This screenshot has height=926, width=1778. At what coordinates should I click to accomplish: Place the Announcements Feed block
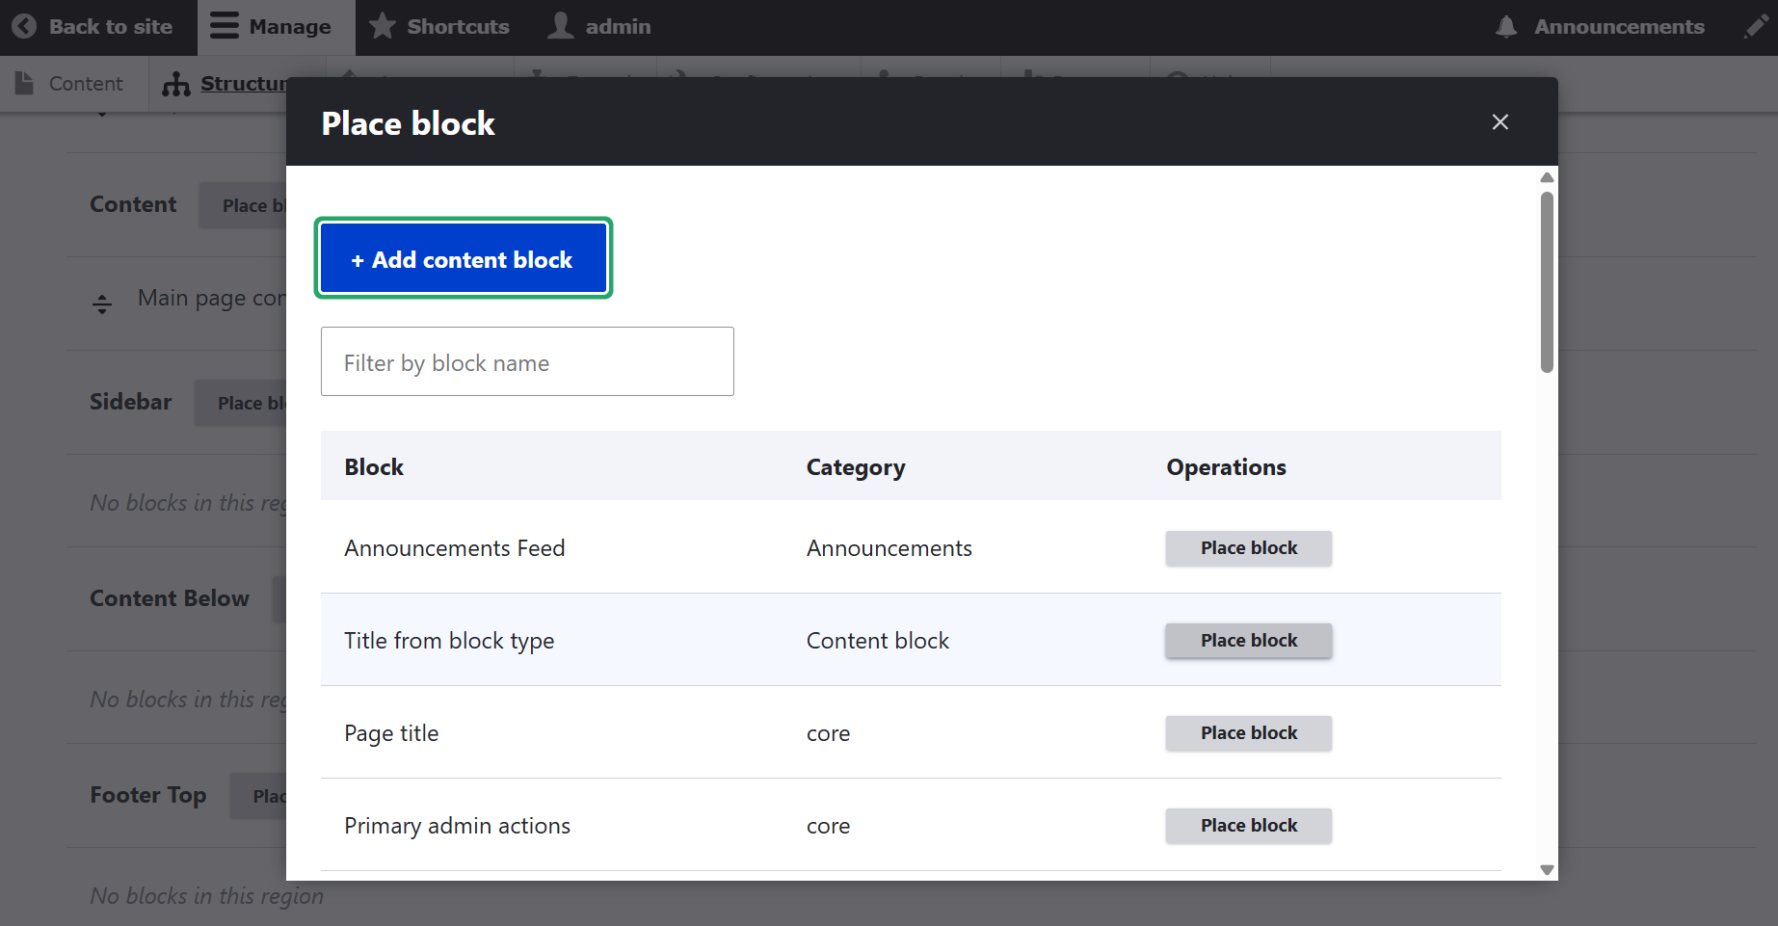click(1248, 548)
